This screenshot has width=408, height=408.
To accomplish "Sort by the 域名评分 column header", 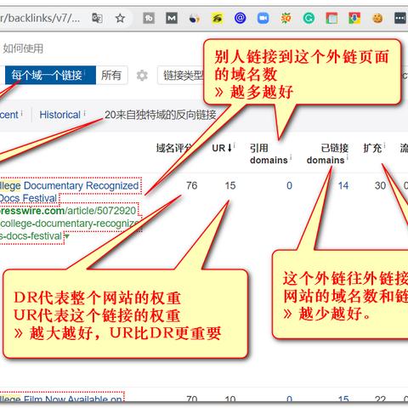I will click(173, 148).
